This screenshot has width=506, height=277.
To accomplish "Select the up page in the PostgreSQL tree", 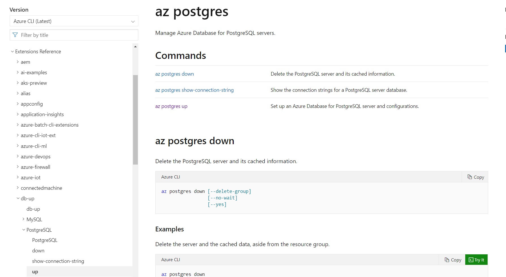I will [35, 271].
